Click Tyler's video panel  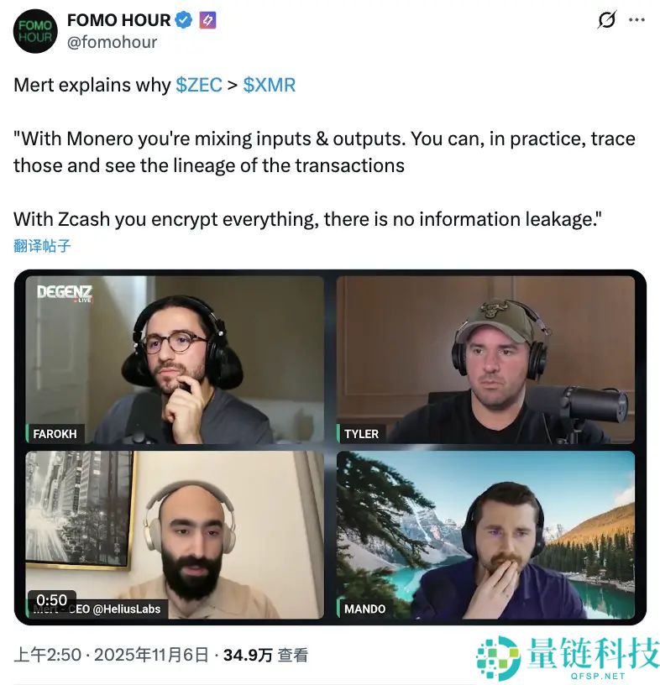coord(485,360)
